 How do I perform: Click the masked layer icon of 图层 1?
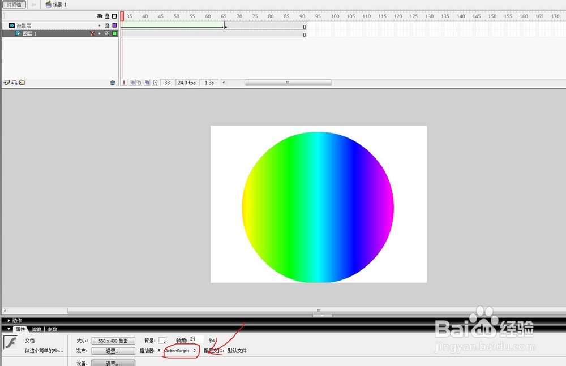(x=18, y=33)
